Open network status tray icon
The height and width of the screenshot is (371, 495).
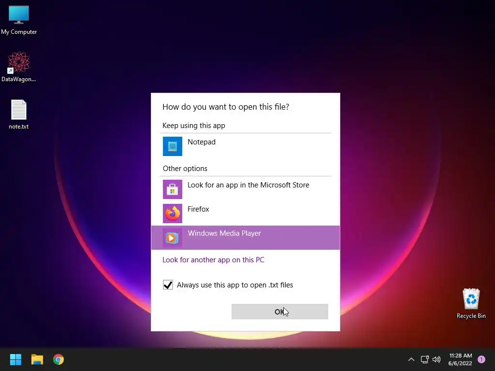coord(424,359)
